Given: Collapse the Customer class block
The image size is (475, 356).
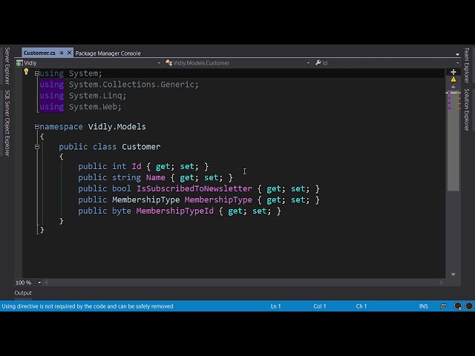Looking at the screenshot, I should click(x=37, y=147).
